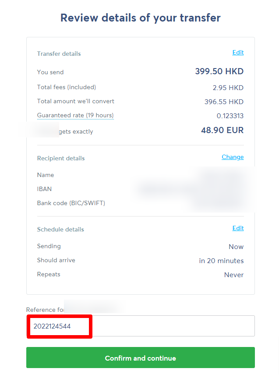Open the Guaranteed rate (19 hours) info
Viewport: 279px width, 383px height.
click(x=75, y=116)
